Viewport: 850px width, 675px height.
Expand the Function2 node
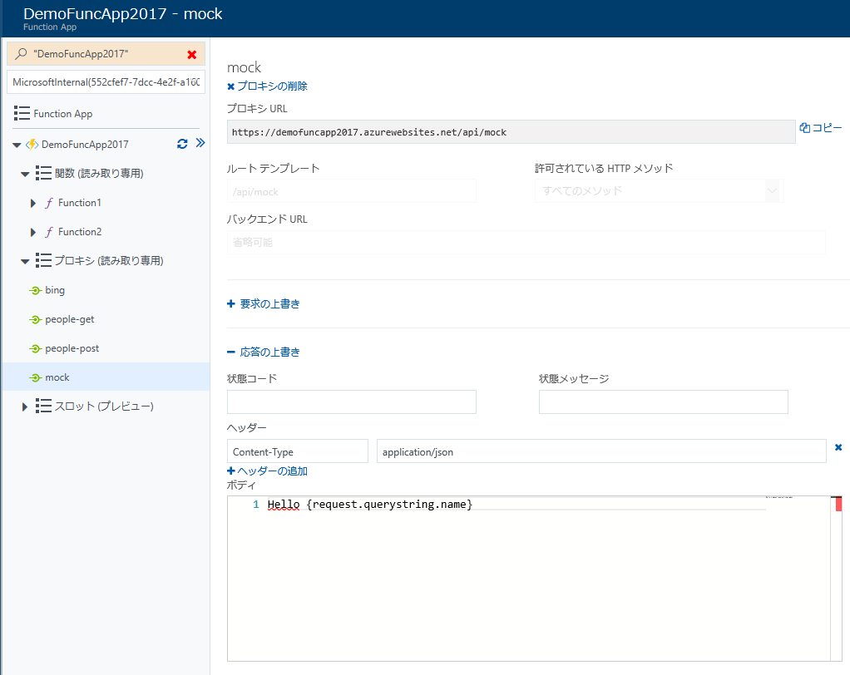[33, 233]
